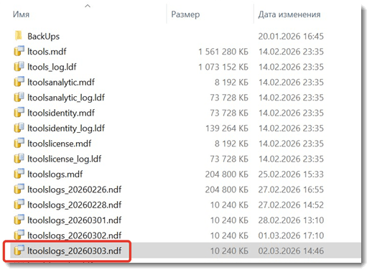Select file name ltools_log.ldf
Image resolution: width=372 pixels, height=280 pixels.
52,67
